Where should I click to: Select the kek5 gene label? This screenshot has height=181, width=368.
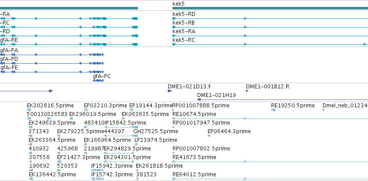(x=178, y=4)
